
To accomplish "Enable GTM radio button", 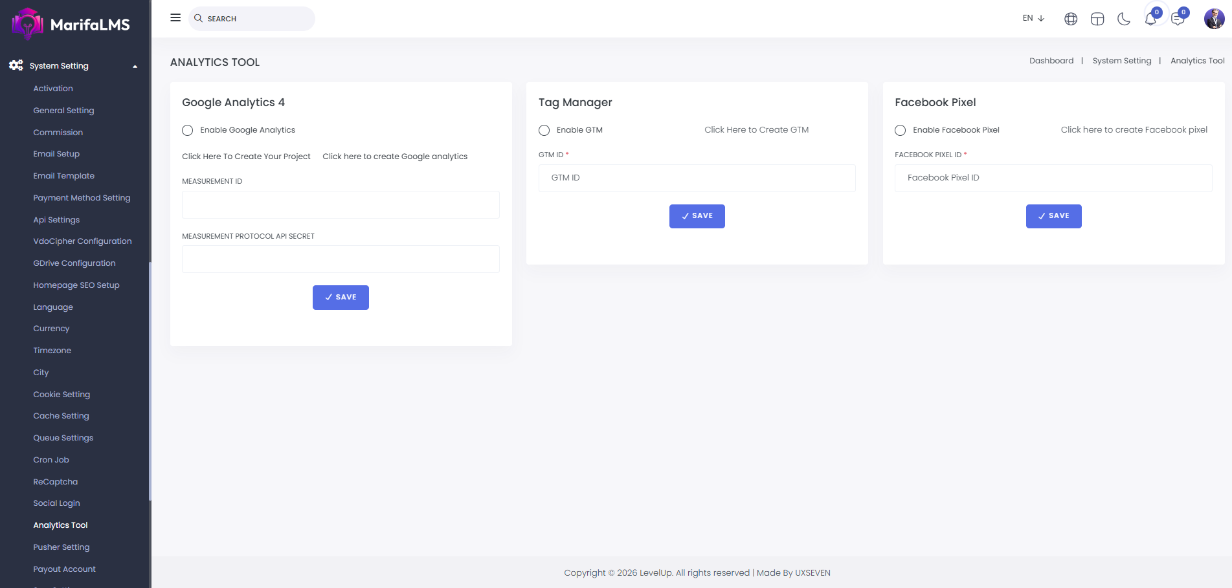I will [x=544, y=130].
